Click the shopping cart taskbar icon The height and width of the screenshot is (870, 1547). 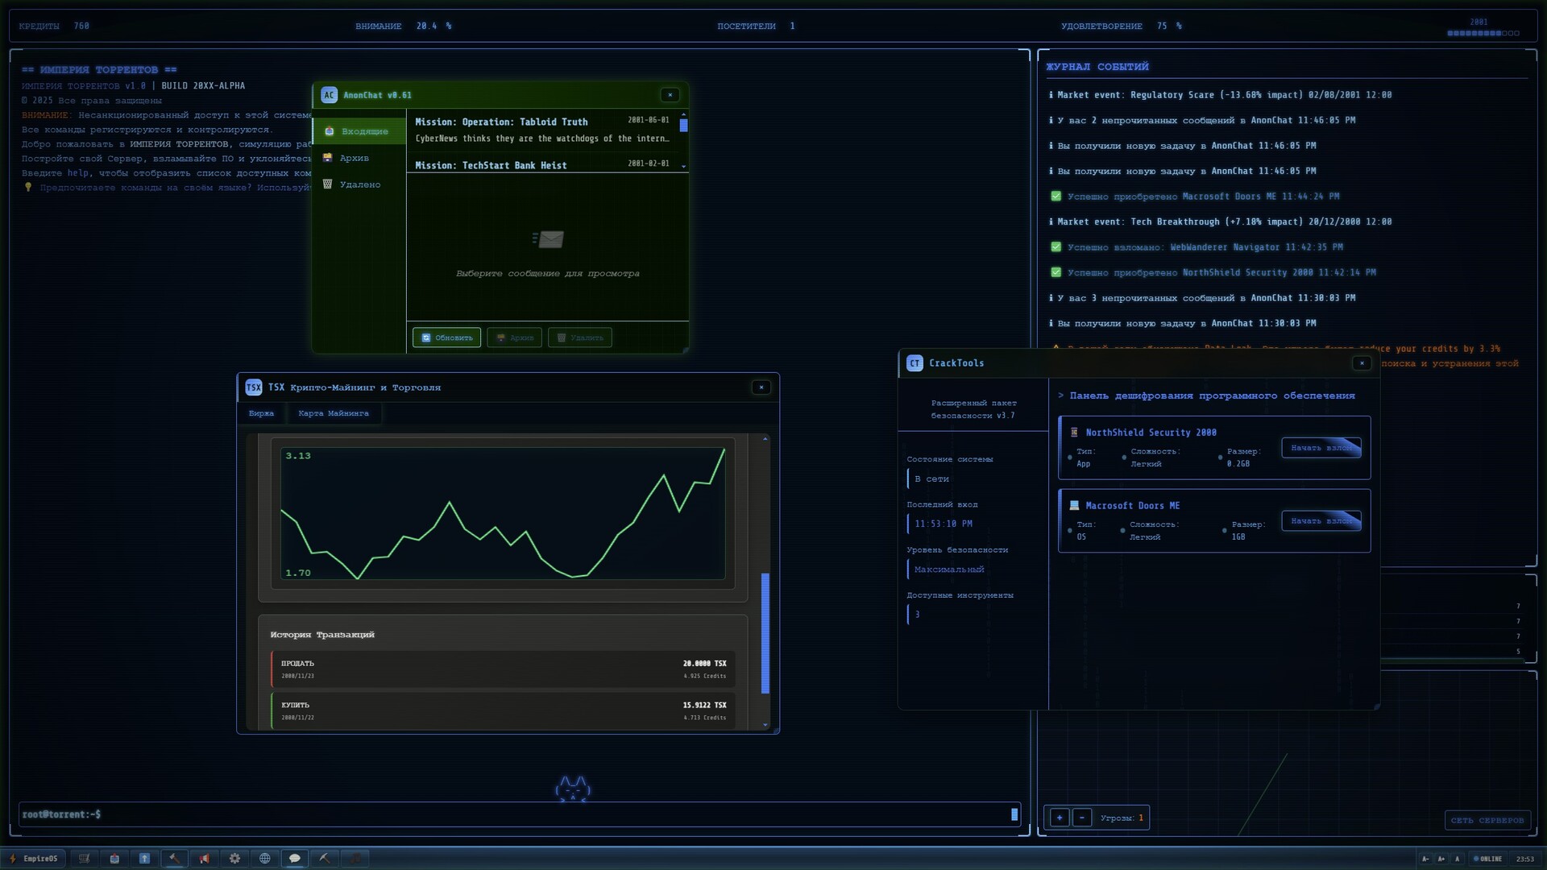pos(84,858)
